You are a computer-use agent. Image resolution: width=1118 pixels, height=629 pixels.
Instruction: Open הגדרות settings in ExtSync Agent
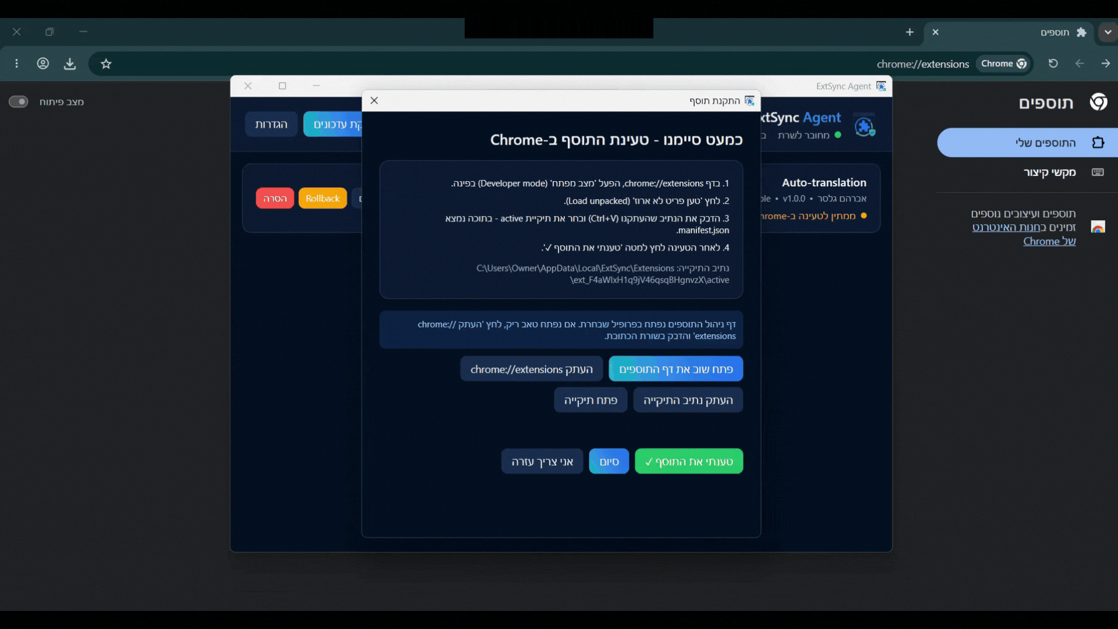pos(271,124)
